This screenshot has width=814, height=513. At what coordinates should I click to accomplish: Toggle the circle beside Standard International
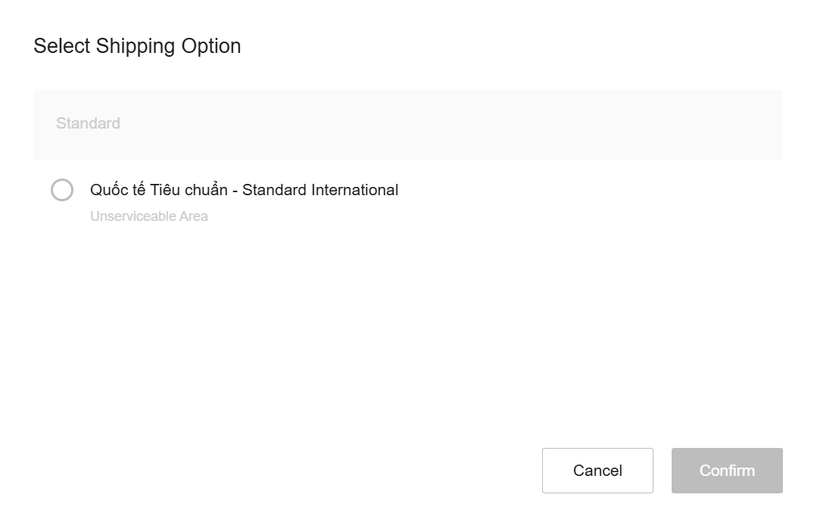tap(62, 190)
